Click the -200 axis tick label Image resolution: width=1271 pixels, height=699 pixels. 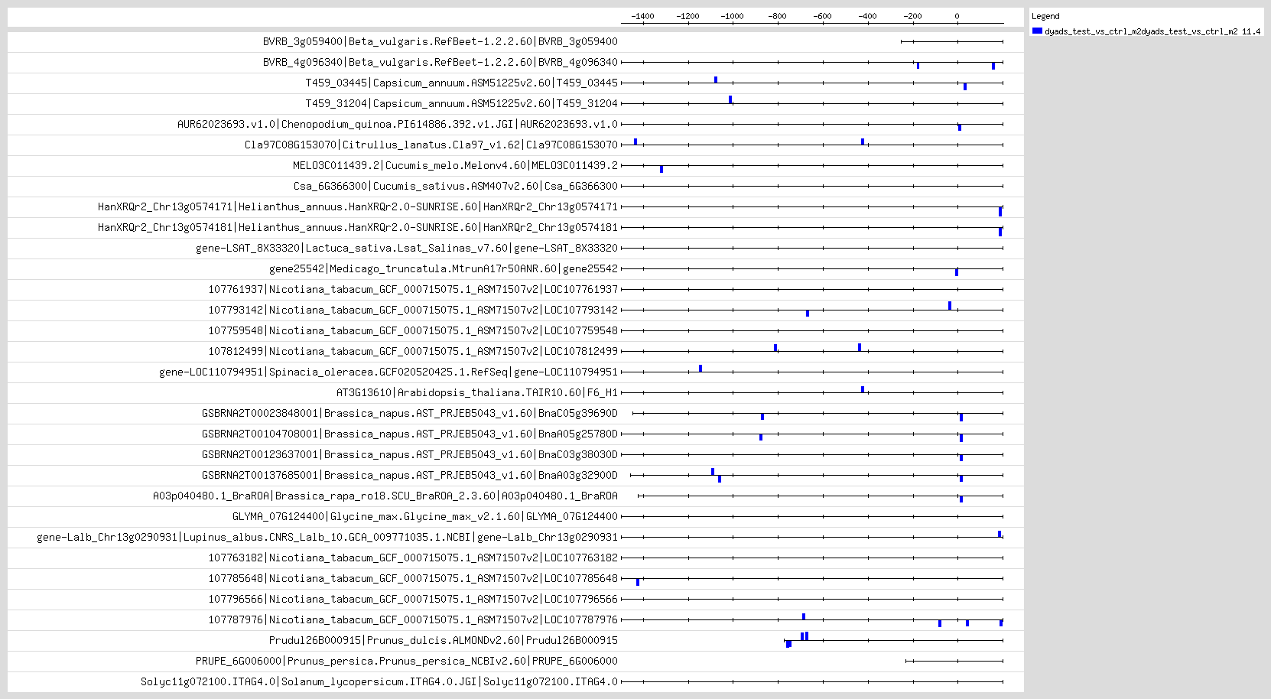coord(912,16)
